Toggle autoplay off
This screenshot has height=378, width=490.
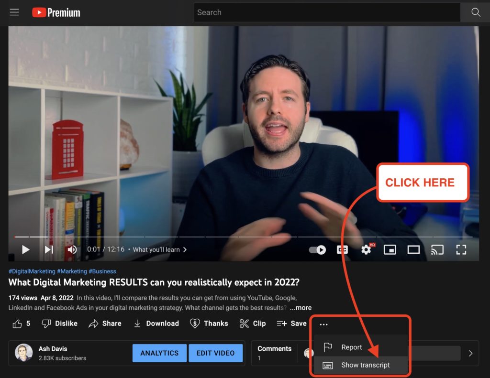(317, 249)
